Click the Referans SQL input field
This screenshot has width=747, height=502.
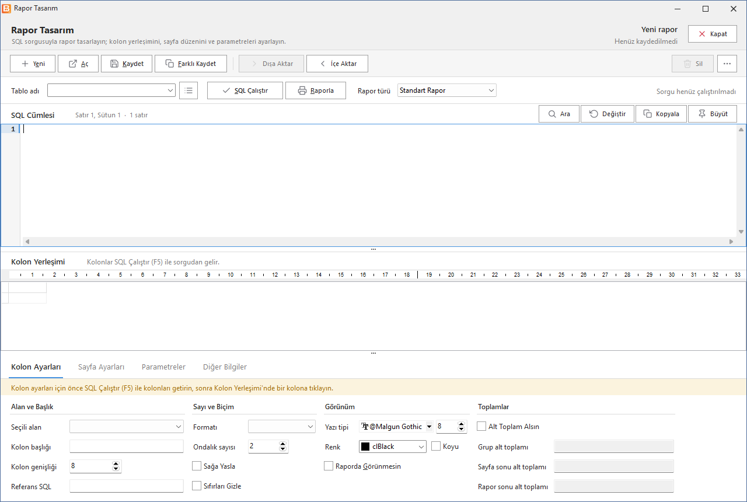pyautogui.click(x=127, y=486)
